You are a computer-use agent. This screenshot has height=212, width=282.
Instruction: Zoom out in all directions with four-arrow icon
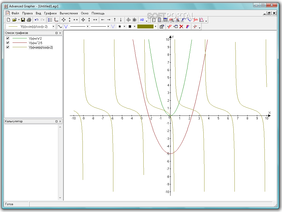coord(63,20)
